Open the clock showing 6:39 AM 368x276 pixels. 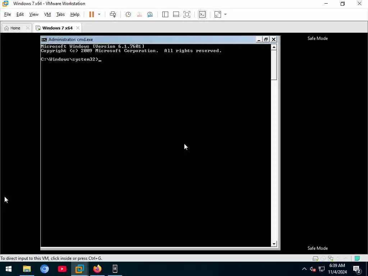pos(337,269)
